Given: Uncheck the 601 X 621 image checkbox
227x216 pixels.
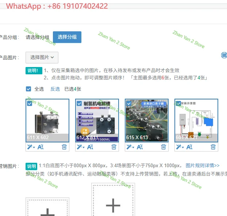Looking at the screenshot, I should point(178,103).
